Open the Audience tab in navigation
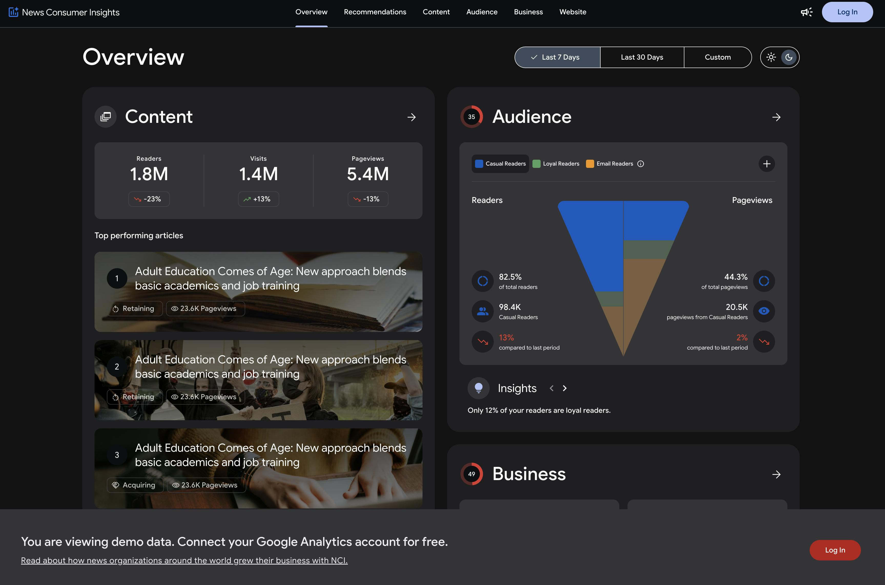Screen dimensions: 885x585 481,12
